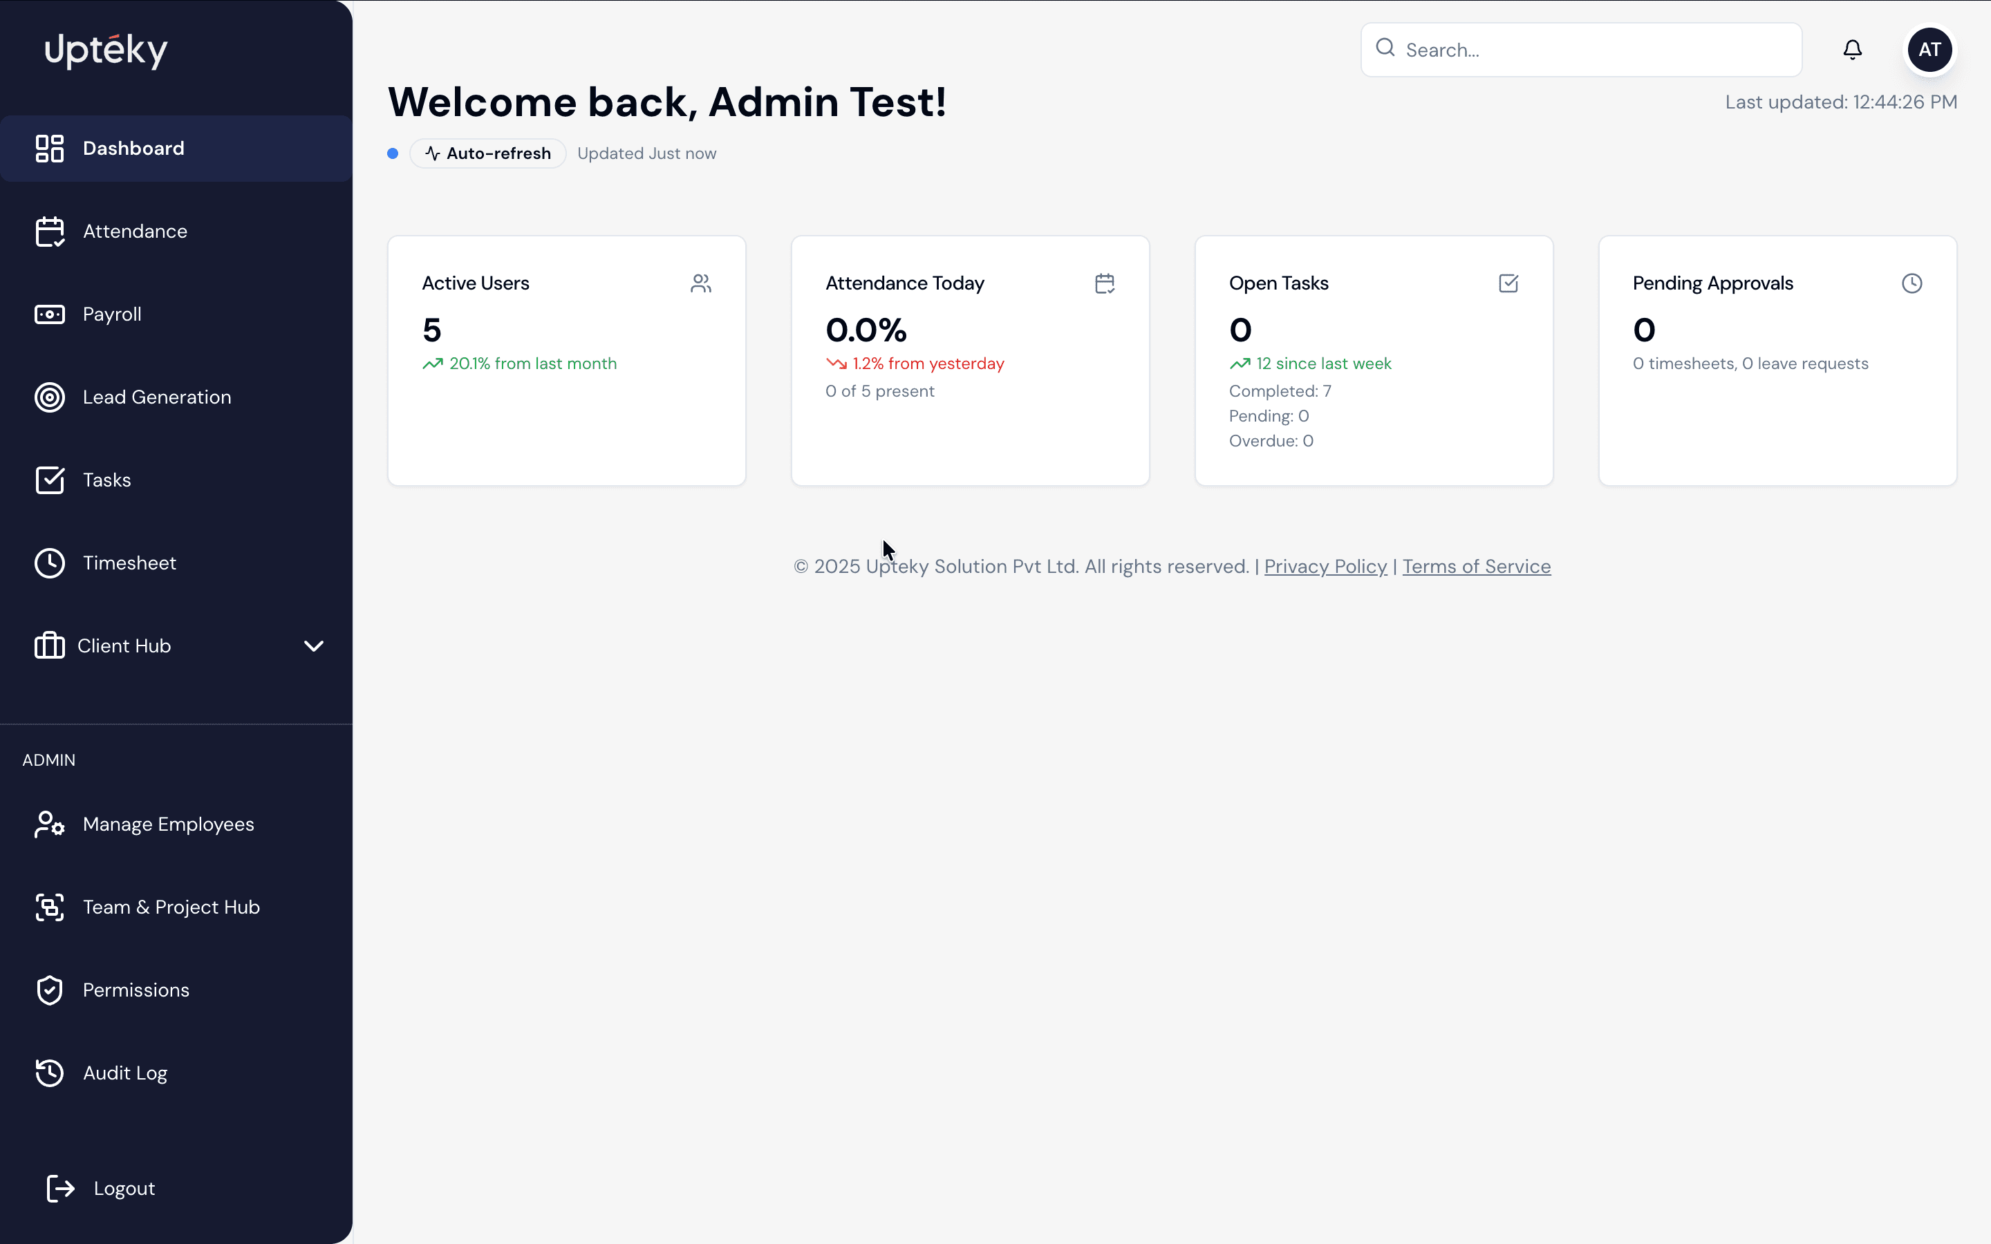Select the Timesheet clock icon
Viewport: 1991px width, 1244px height.
[x=48, y=563]
